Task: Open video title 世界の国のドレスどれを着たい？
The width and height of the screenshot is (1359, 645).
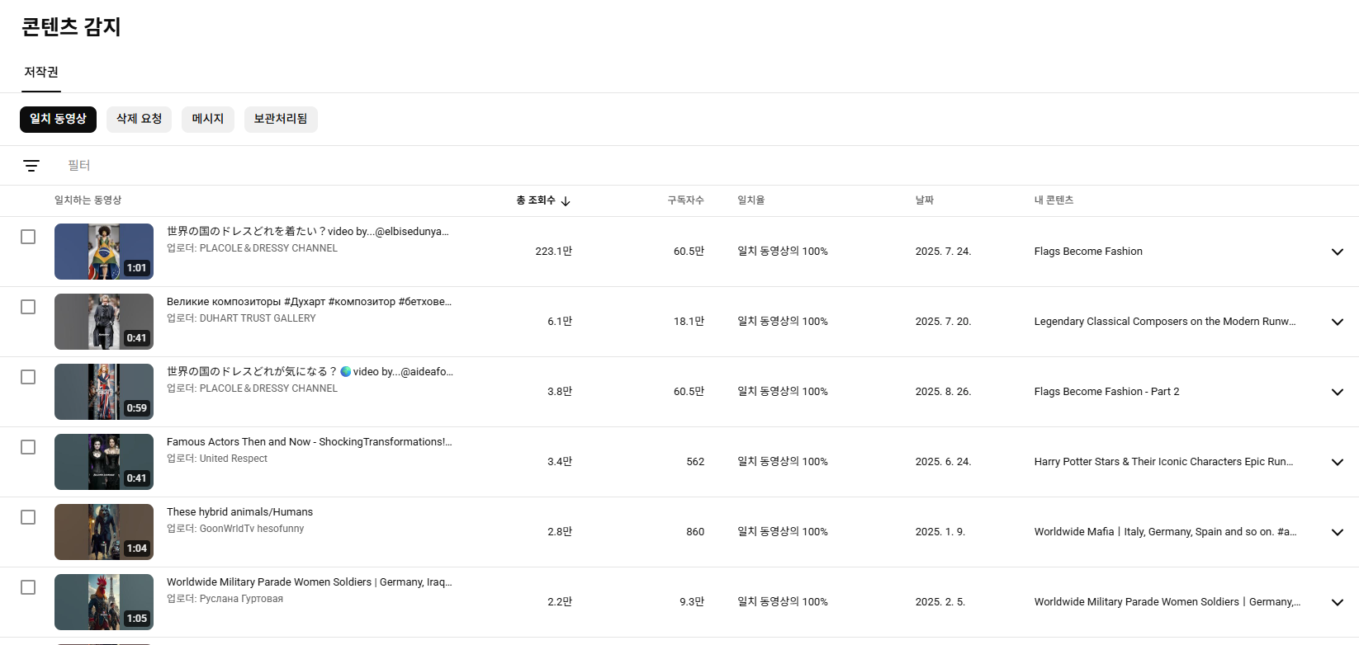Action: click(x=308, y=232)
